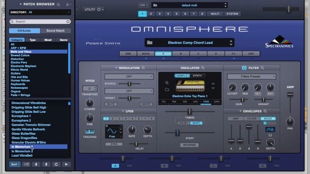Switch to the ARP tab

(x=251, y=54)
